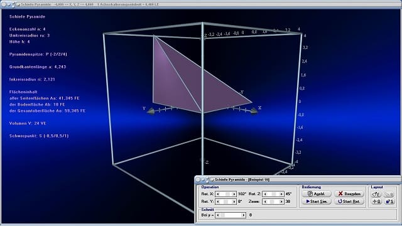Click the title bar of the control panel window
This screenshot has height=226, width=402.
click(298, 180)
